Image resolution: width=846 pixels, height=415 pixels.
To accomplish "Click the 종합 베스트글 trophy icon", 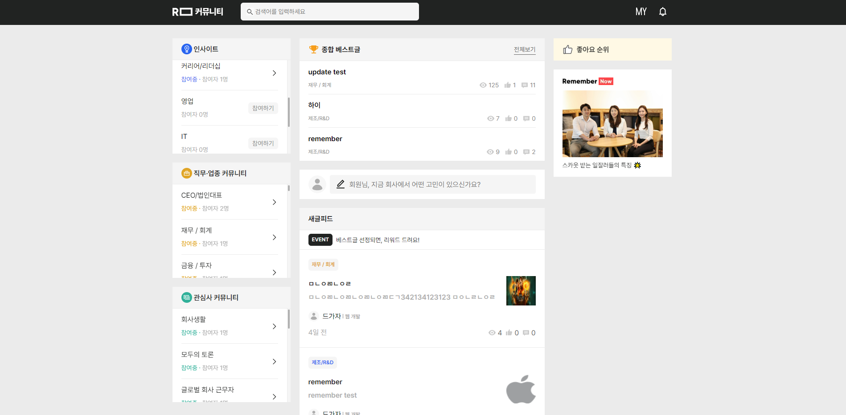I will point(314,49).
